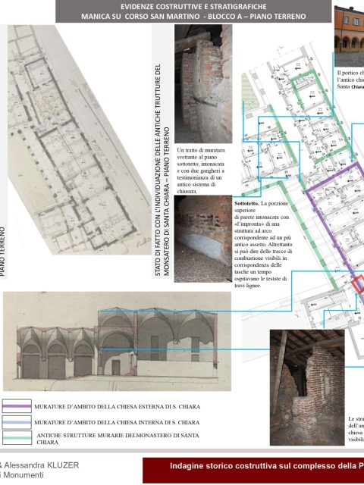Image resolution: width=364 pixels, height=485 pixels.
Task: Click the red rectangle marker on the plan
Action: 358,285
